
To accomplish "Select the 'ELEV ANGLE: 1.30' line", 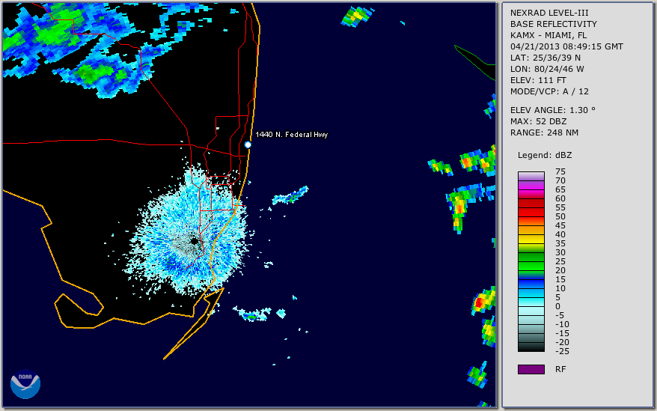I will (x=553, y=110).
